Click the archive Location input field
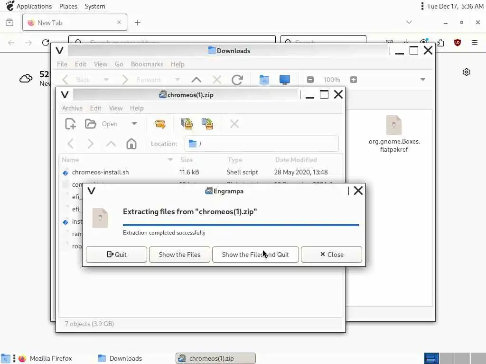 click(x=262, y=144)
